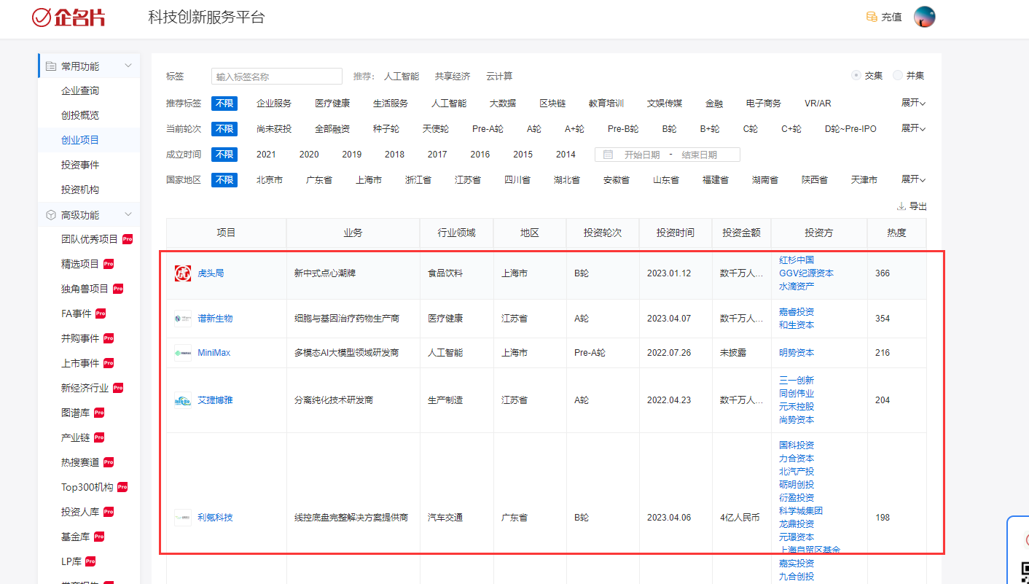The image size is (1029, 584).
Task: Open the 红杉中国 investor link
Action: pyautogui.click(x=797, y=260)
